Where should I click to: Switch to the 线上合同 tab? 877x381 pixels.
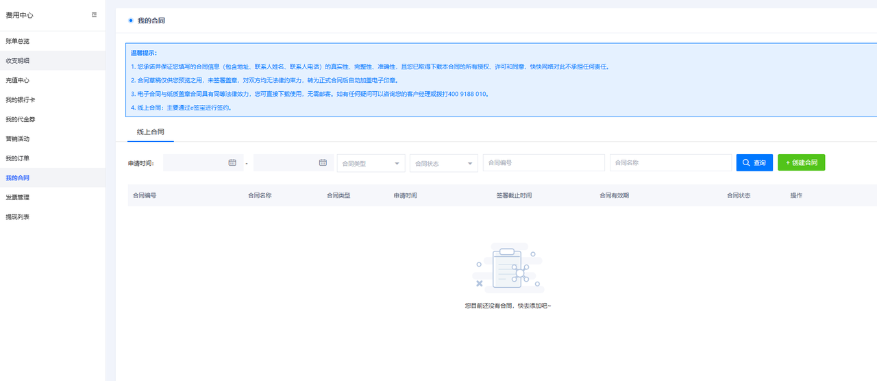pyautogui.click(x=151, y=131)
